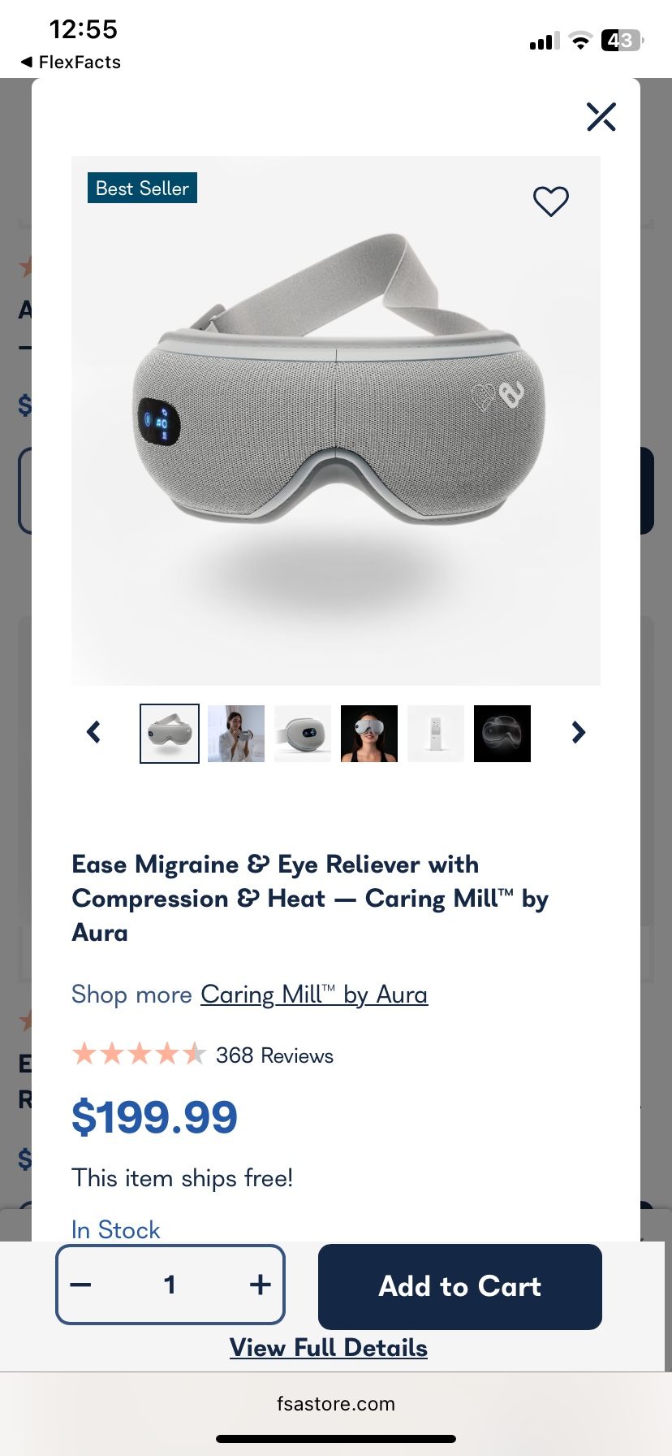Tap the fsastore.com address bar
The width and height of the screenshot is (672, 1456).
[x=336, y=1404]
